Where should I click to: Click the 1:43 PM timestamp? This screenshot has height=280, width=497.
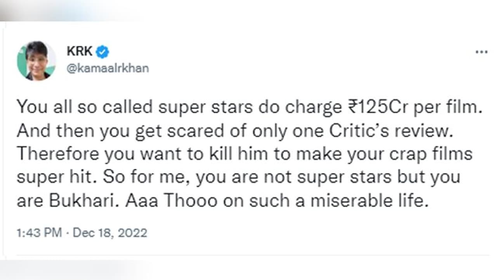coord(39,233)
